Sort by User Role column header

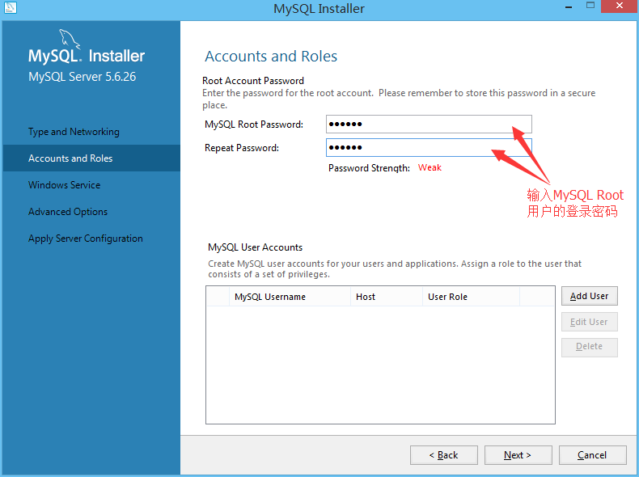click(x=471, y=297)
